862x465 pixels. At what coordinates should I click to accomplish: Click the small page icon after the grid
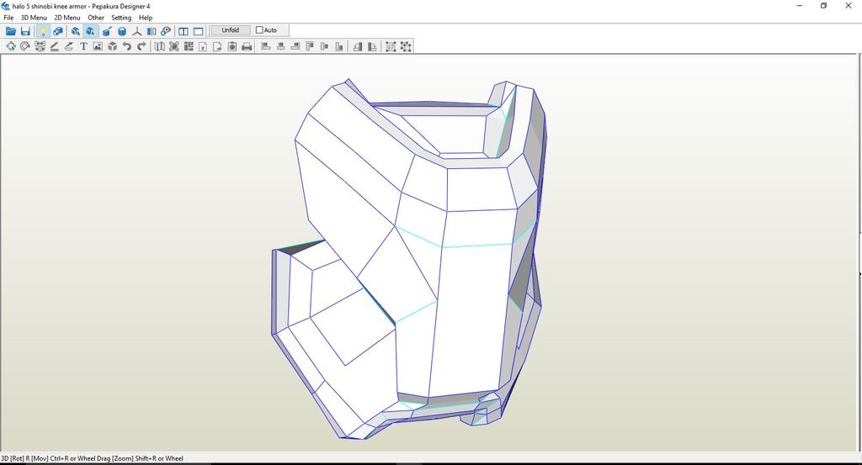point(203,46)
